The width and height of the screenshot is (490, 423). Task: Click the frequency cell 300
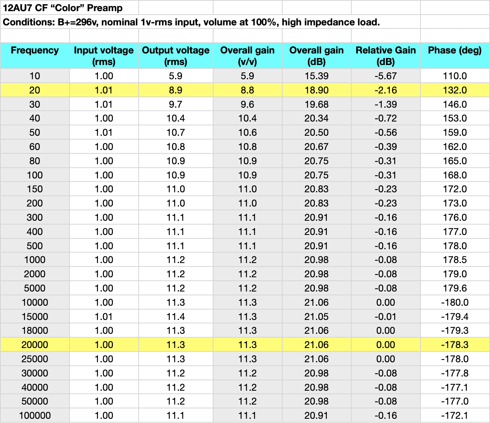35,217
